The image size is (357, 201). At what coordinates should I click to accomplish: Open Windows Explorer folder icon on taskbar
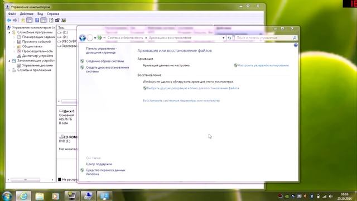tap(40, 196)
